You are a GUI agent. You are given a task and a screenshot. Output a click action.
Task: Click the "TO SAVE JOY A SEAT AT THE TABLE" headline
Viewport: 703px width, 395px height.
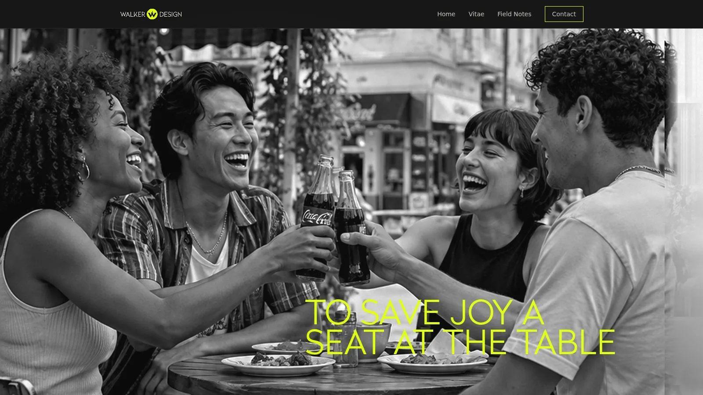point(460,327)
